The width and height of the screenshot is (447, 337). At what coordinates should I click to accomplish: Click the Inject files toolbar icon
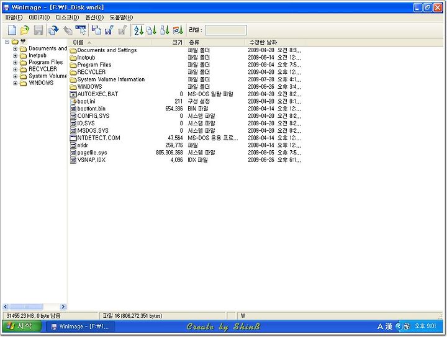pyautogui.click(x=68, y=30)
